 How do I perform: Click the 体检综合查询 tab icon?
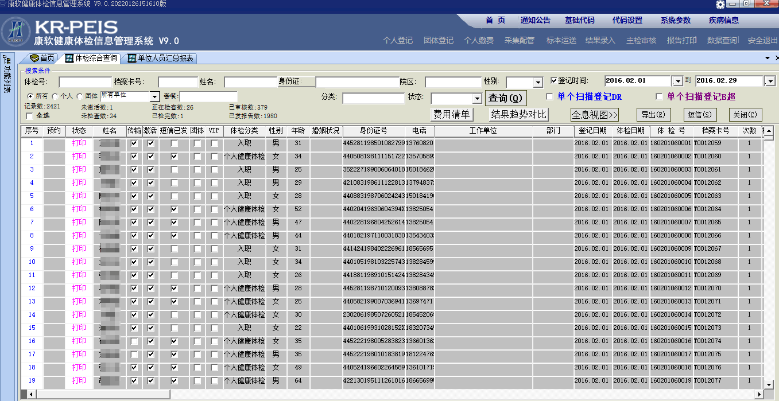(69, 58)
